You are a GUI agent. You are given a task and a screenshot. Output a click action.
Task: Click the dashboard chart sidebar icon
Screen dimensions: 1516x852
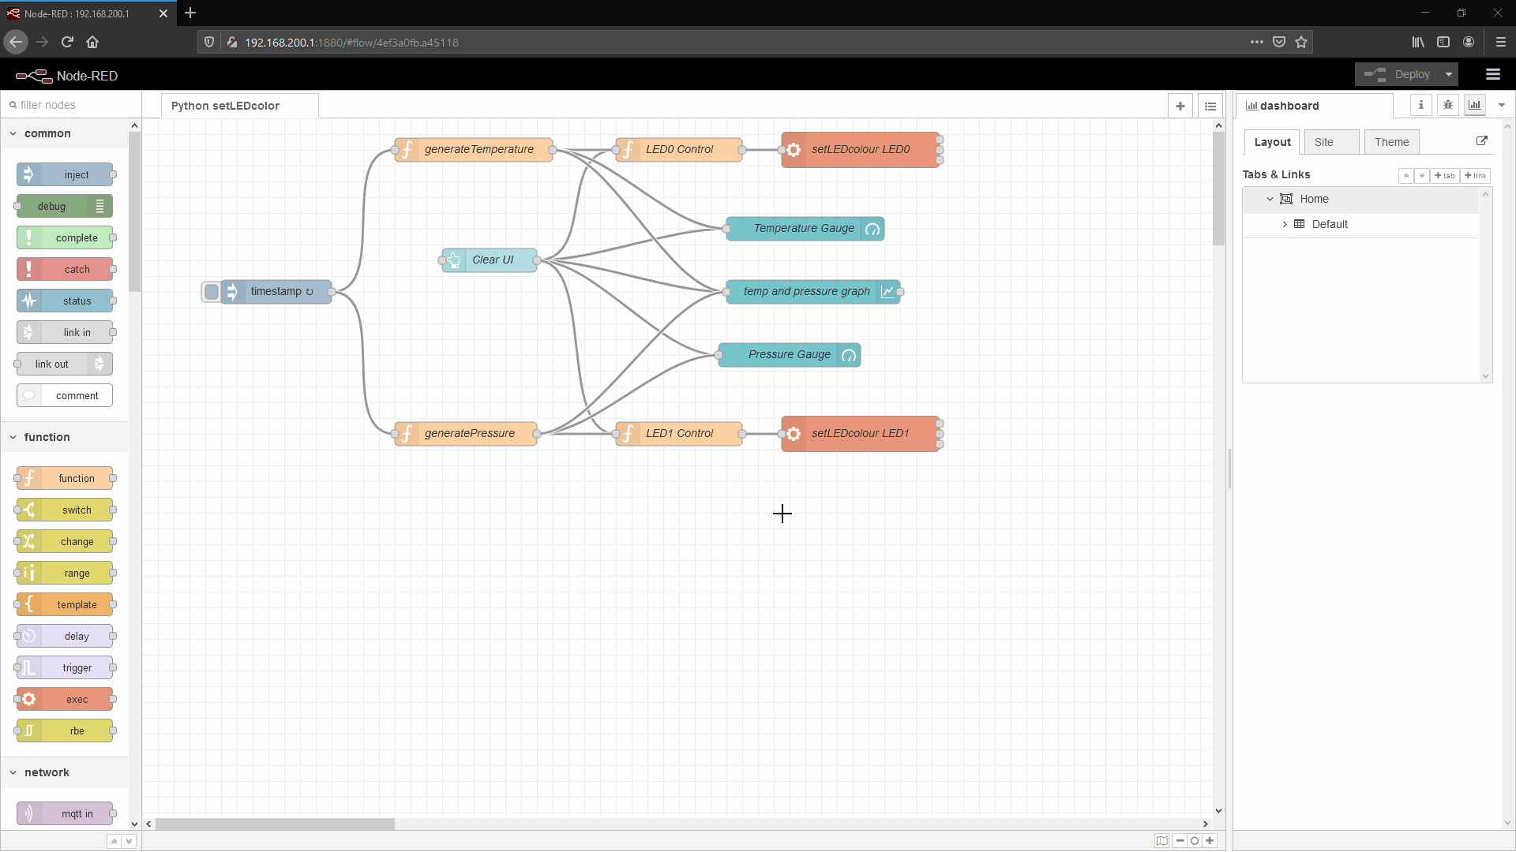point(1474,105)
